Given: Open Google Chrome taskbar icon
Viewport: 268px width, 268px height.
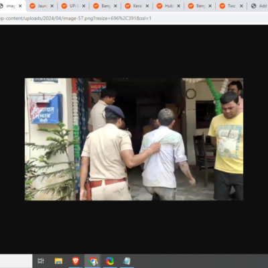Looking at the screenshot, I should click(x=93, y=261).
